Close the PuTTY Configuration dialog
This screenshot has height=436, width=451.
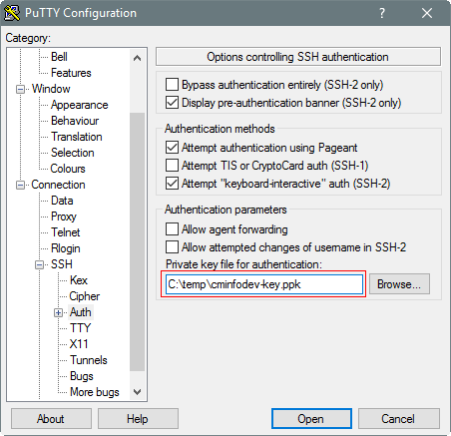[427, 13]
